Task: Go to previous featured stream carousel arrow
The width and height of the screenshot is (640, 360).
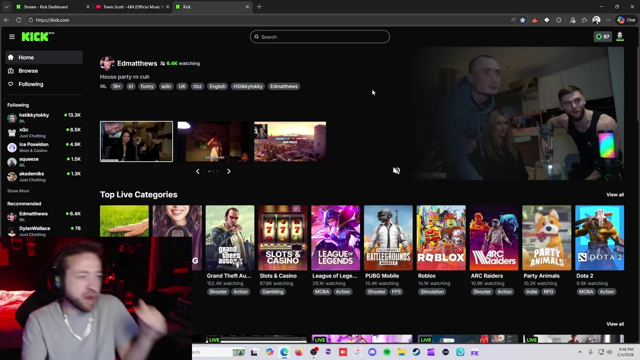Action: [x=197, y=171]
